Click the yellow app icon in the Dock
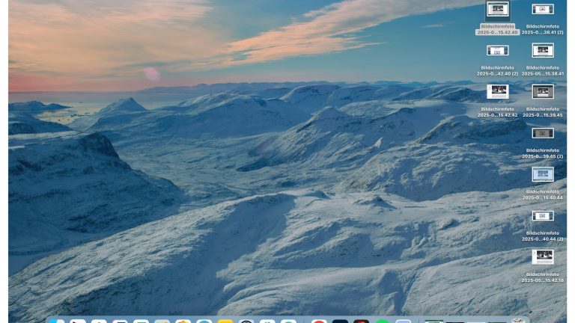 [x=225, y=321]
